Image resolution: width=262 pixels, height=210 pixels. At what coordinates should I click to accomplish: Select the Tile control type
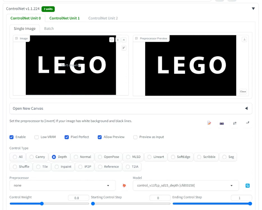pos(42,167)
